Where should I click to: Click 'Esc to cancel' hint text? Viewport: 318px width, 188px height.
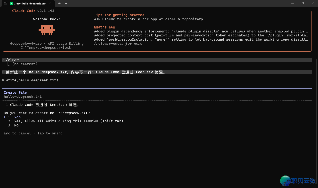click(17, 133)
